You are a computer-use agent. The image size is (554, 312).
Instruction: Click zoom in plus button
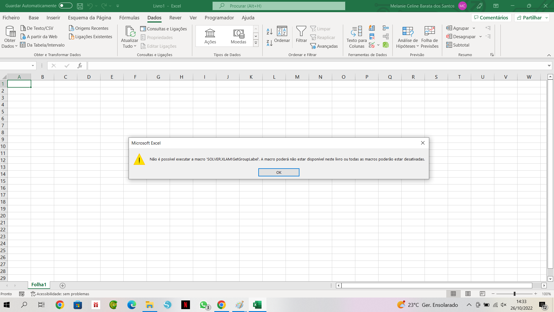(536, 294)
